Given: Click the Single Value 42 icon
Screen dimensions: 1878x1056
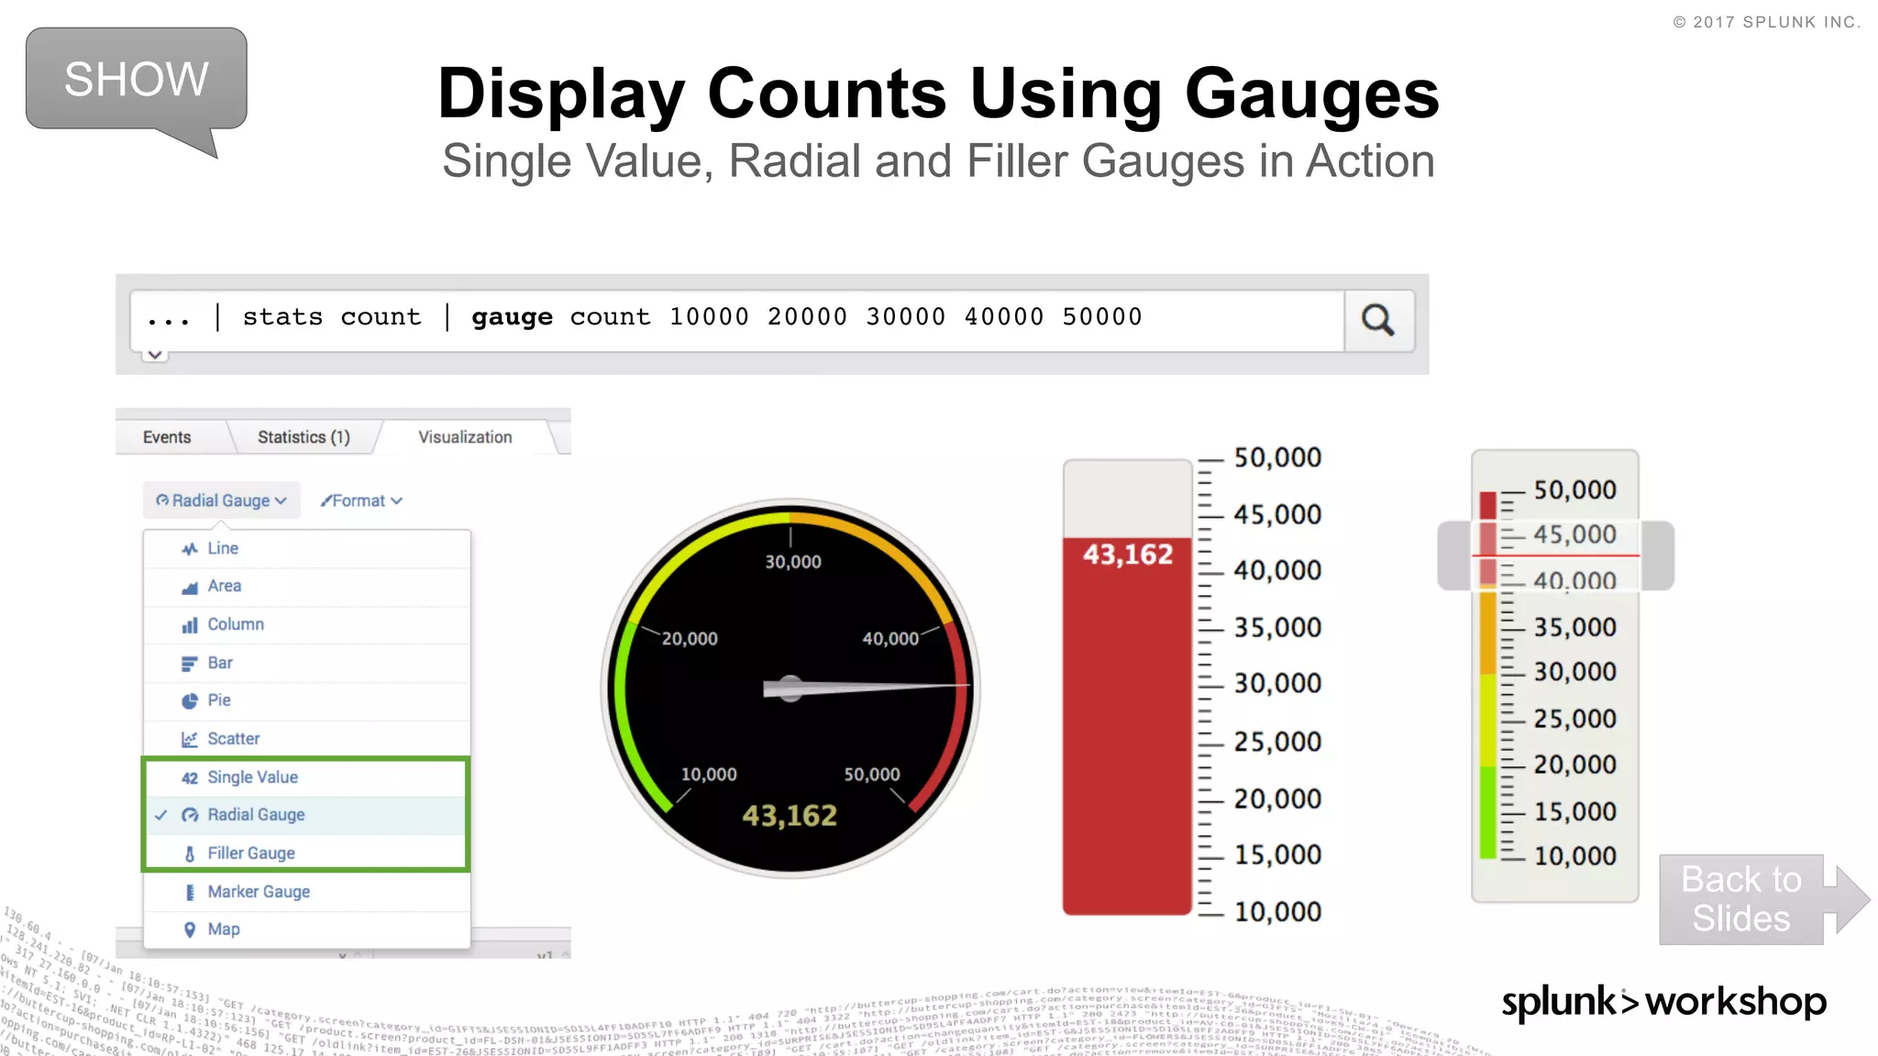Looking at the screenshot, I should (190, 778).
